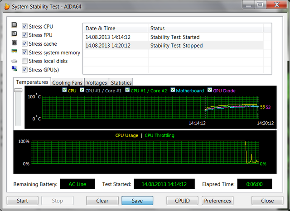Hide the Motherboard temperature graph line

coord(173,91)
